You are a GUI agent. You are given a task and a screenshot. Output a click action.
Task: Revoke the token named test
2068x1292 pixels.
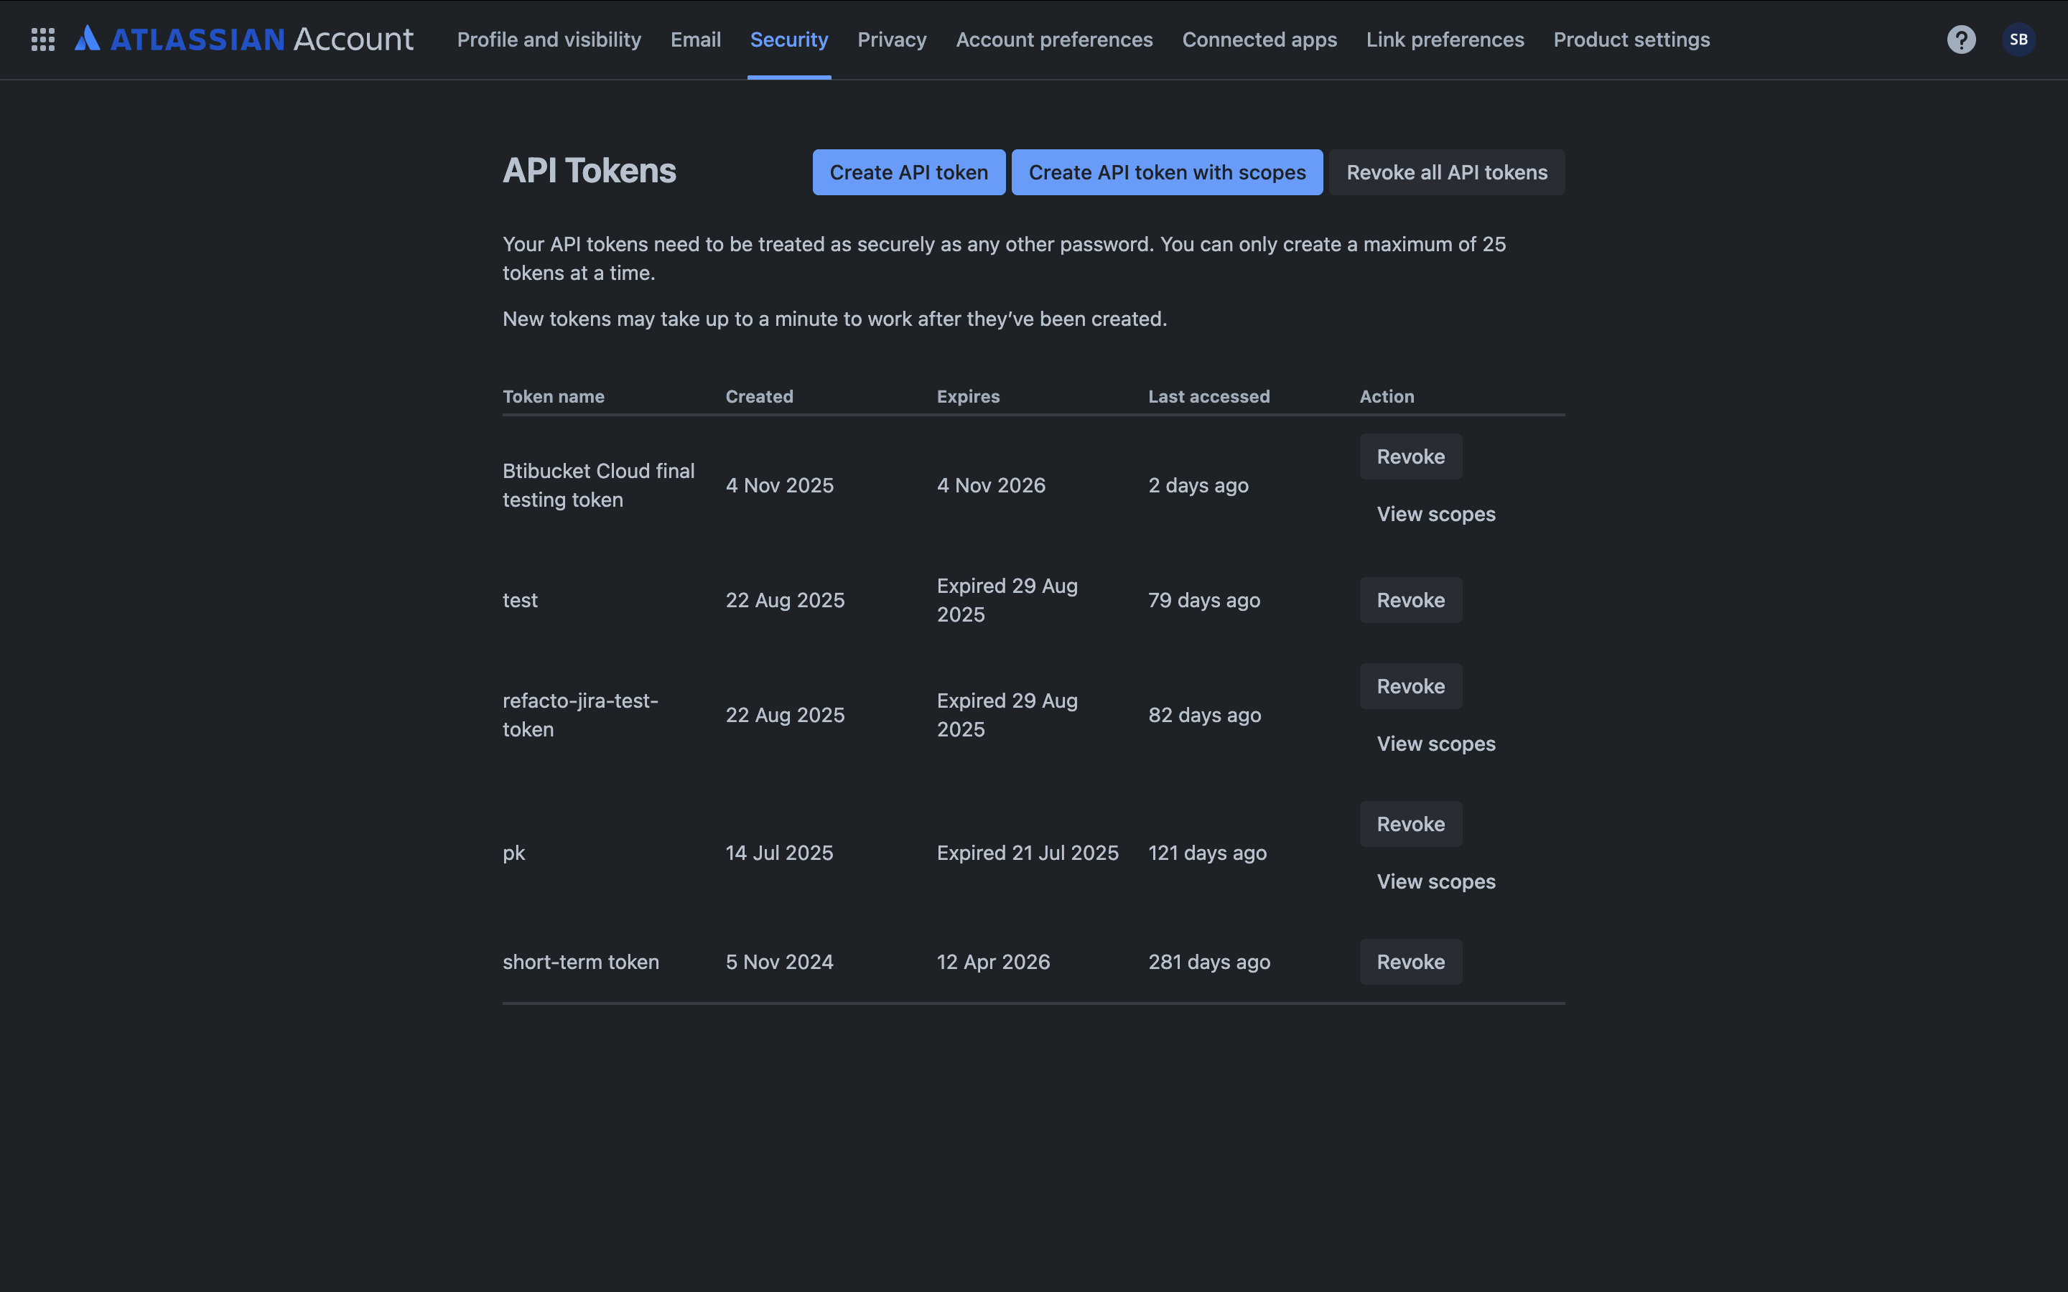coord(1410,599)
